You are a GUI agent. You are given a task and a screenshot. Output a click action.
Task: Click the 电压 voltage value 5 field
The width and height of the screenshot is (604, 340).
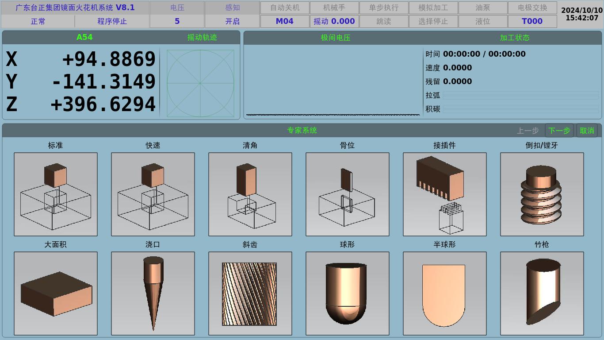177,21
